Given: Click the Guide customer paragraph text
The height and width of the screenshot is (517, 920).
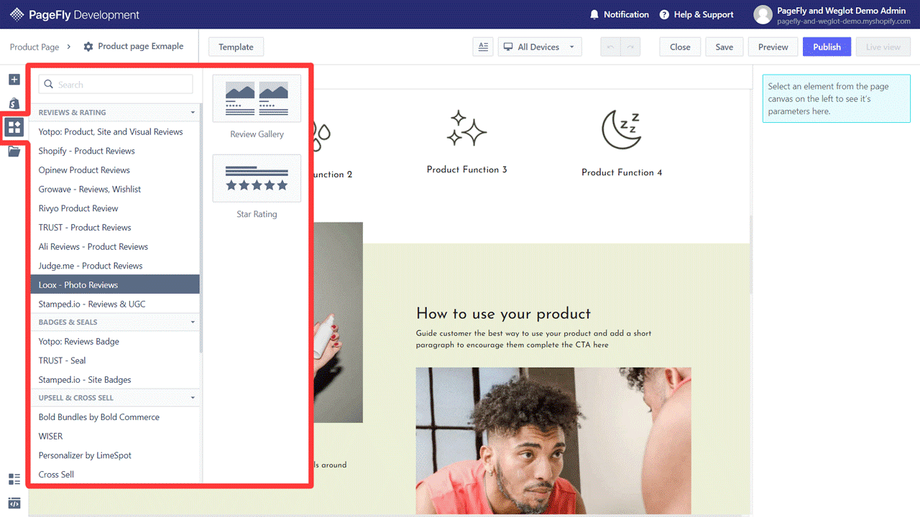Looking at the screenshot, I should click(x=534, y=339).
